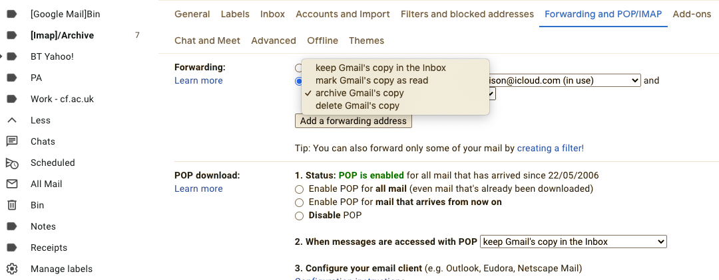The image size is (719, 280).
Task: Choose 'delete Gmail's copy' from the menu
Action: coord(357,105)
